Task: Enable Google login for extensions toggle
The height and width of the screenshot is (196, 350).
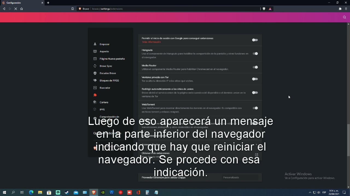Action: (x=255, y=40)
